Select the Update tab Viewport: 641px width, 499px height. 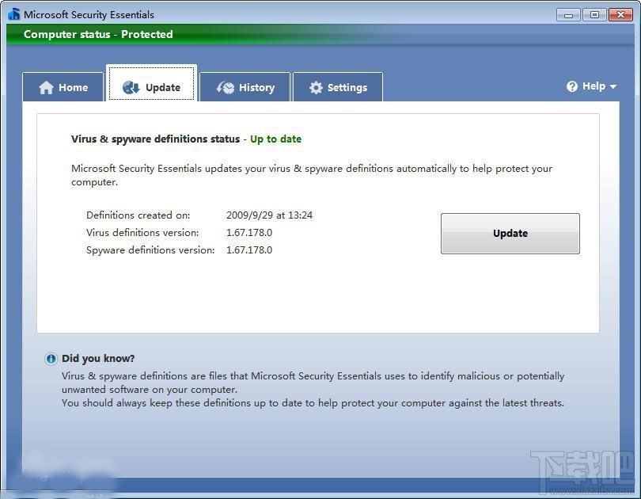click(152, 83)
